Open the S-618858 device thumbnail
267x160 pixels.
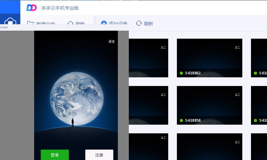[x=209, y=104]
